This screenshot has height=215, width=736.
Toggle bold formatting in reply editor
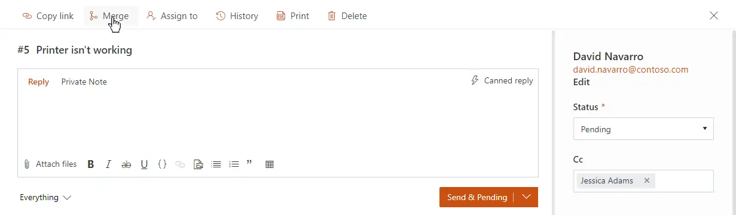tap(91, 164)
